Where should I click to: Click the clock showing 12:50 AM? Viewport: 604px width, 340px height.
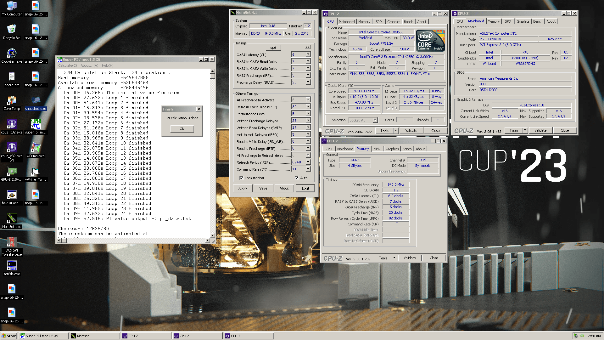point(593,336)
